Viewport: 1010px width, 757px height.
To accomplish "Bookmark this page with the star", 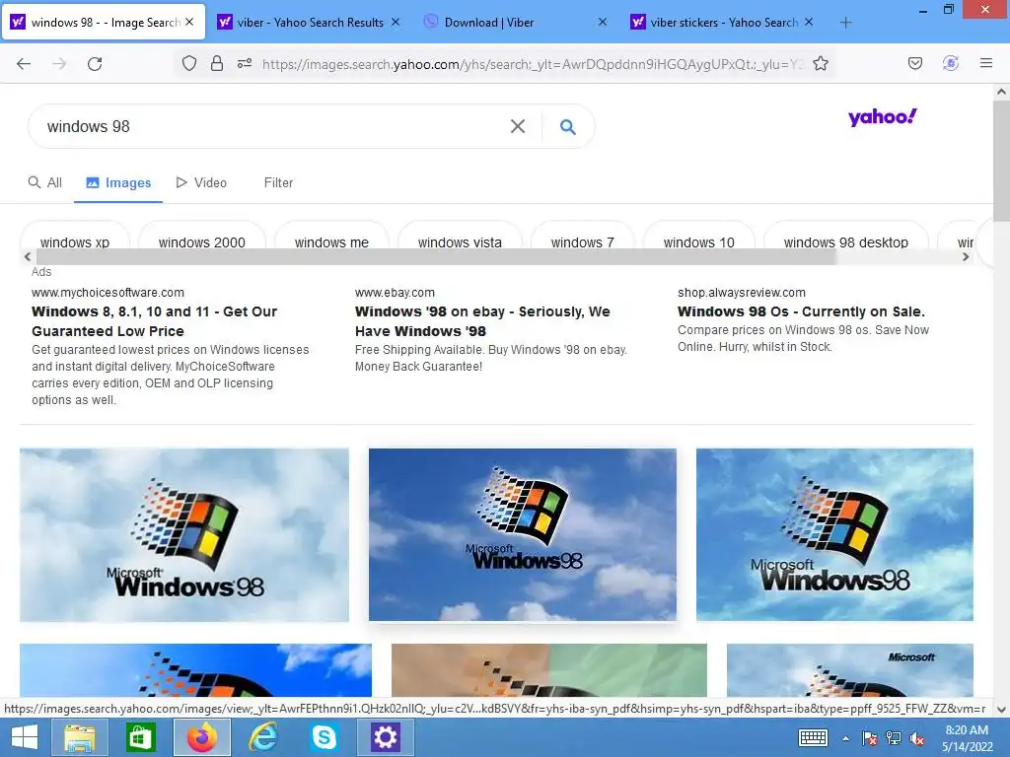I will pos(820,63).
